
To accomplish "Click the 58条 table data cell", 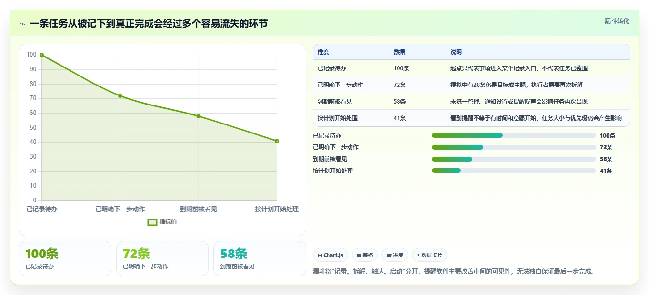I will (400, 102).
